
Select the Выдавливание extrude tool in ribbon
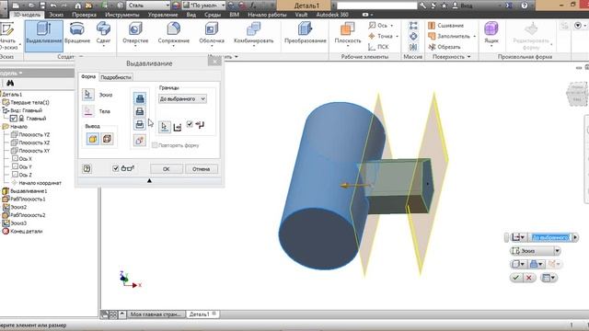pyautogui.click(x=44, y=36)
